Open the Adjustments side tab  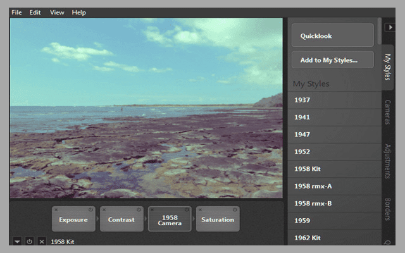click(x=387, y=161)
